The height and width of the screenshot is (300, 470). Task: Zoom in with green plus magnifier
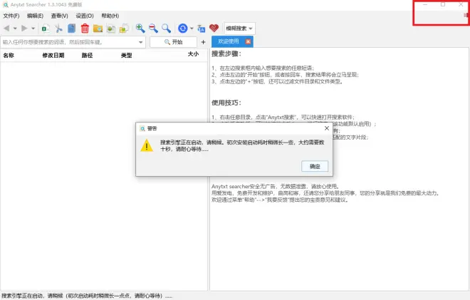(140, 29)
